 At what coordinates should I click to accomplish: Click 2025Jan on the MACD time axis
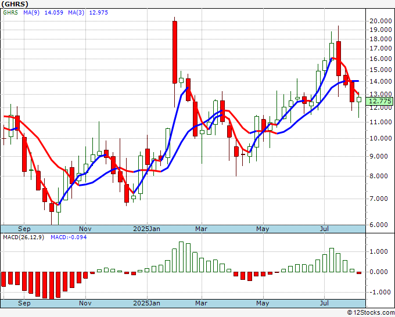point(146,303)
